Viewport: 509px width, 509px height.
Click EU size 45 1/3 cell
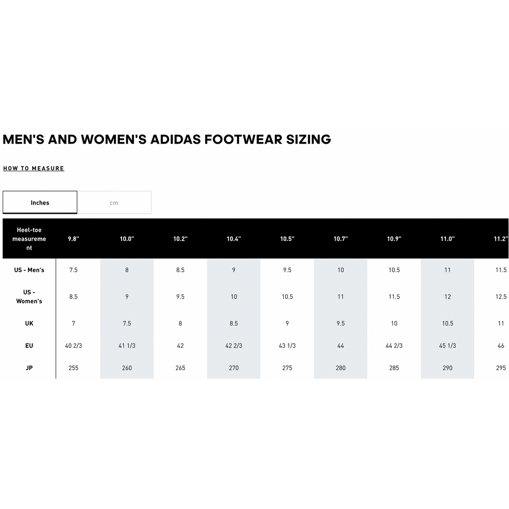(447, 346)
